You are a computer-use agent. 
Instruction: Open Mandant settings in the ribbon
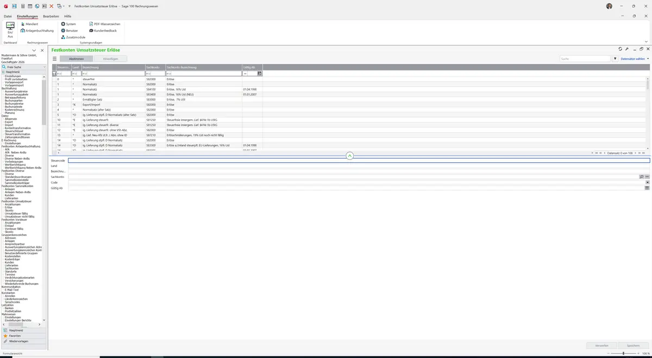29,24
